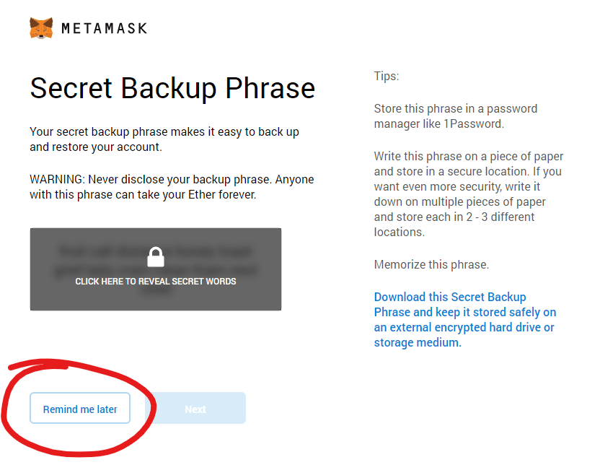Click the Tips: label
This screenshot has width=600, height=465.
pos(387,76)
